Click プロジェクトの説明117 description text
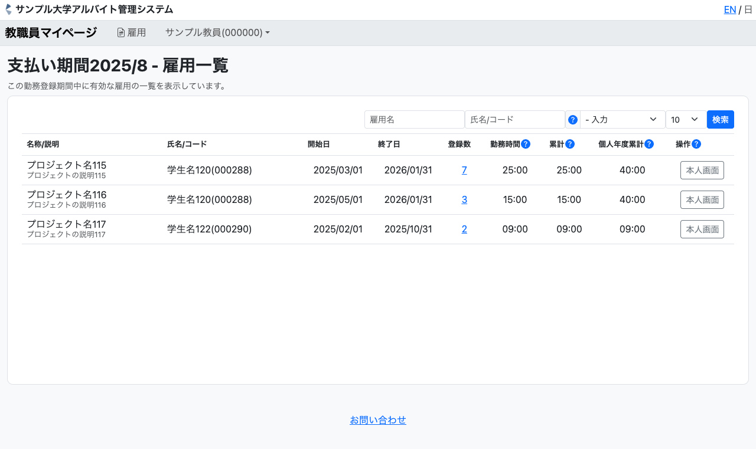The height and width of the screenshot is (449, 756). (66, 234)
